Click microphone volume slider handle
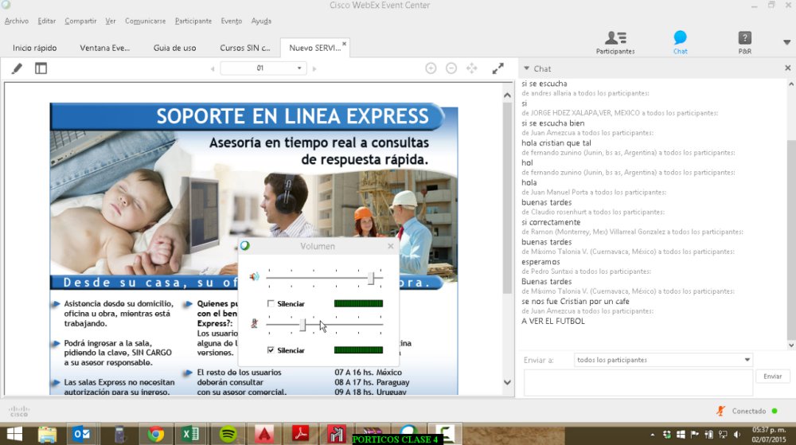 pyautogui.click(x=302, y=325)
